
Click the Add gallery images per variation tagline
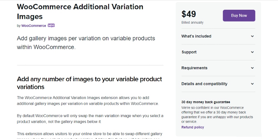(86, 43)
